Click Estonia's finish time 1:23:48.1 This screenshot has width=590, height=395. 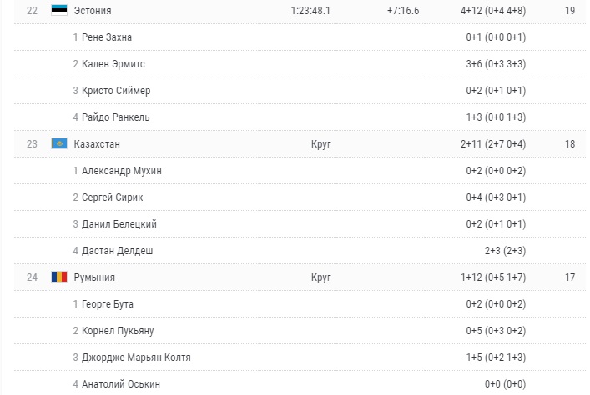[x=311, y=11]
